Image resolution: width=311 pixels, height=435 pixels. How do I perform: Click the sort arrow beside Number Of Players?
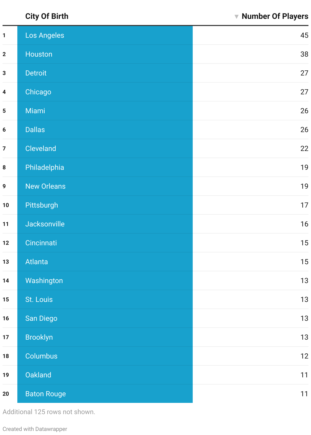point(236,17)
